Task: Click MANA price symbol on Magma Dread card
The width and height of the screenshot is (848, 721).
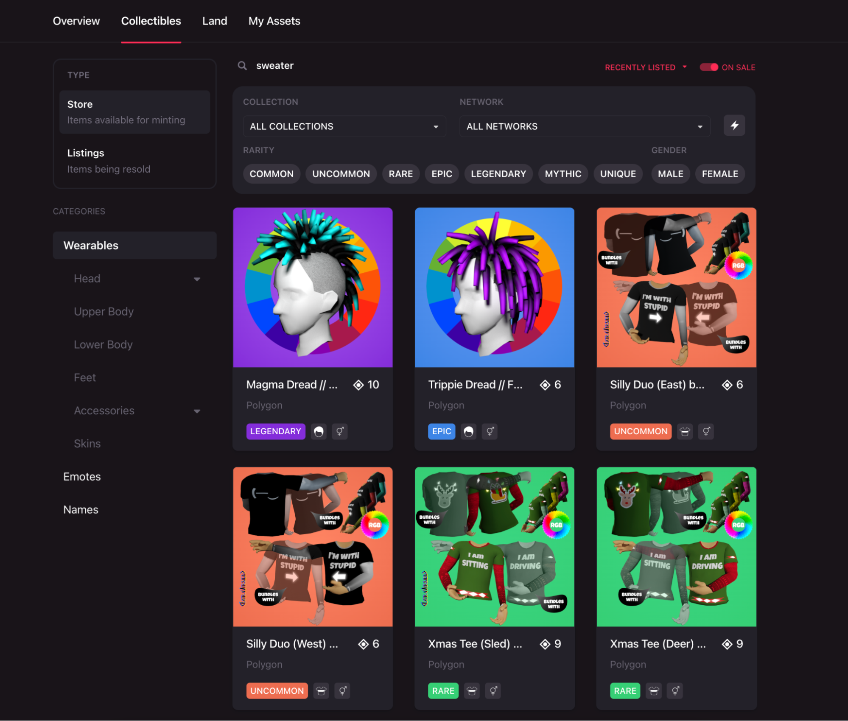Action: tap(358, 385)
